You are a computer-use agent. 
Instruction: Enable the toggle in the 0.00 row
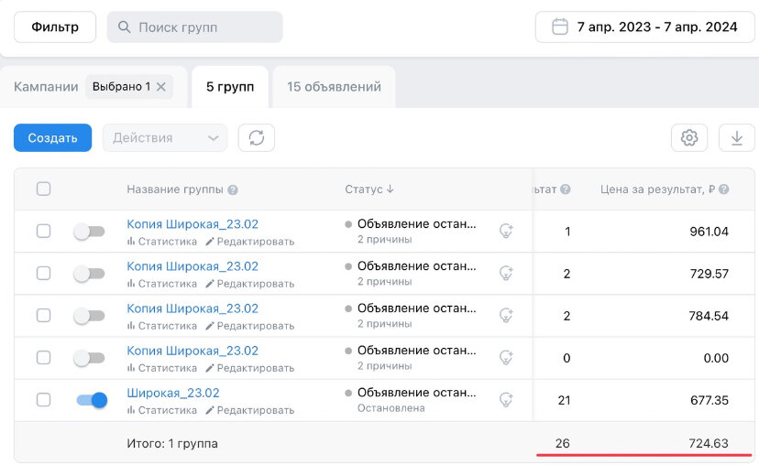(x=90, y=358)
